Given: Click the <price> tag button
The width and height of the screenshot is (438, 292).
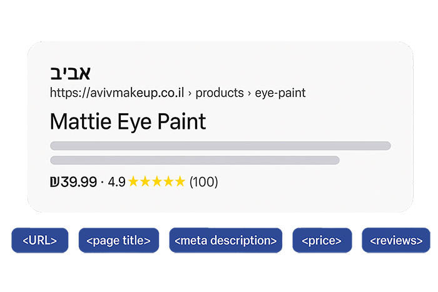Looking at the screenshot, I should [x=322, y=240].
